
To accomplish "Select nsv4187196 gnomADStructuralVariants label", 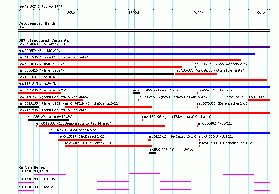I will [x=177, y=117].
